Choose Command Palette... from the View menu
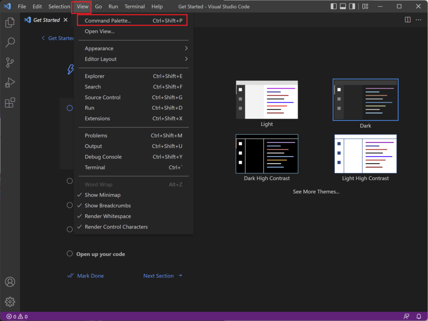The image size is (428, 321). pos(133,20)
